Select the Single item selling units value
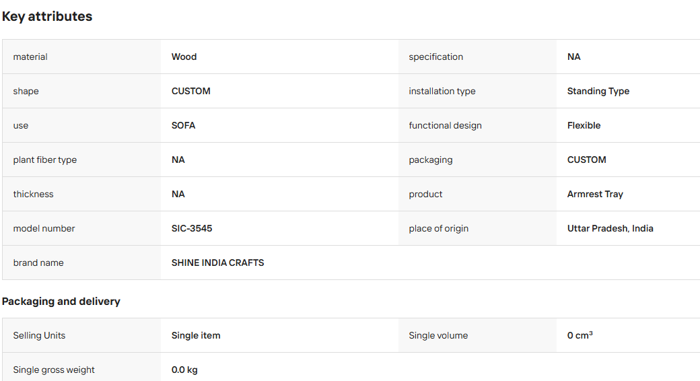The image size is (700, 381). [196, 335]
